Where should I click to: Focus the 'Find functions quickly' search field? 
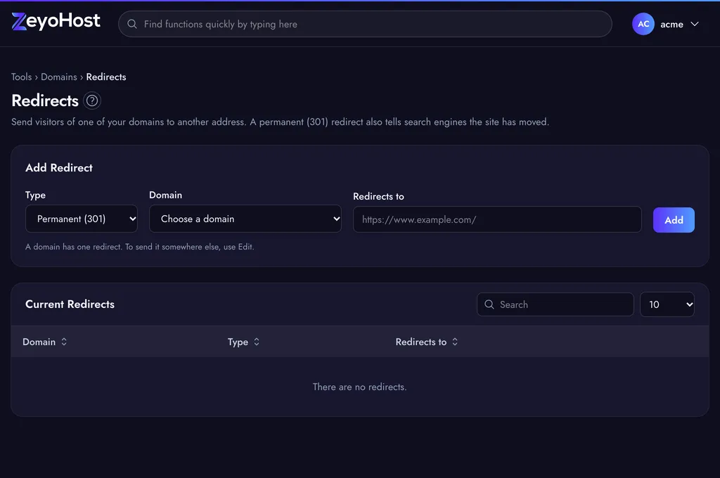[365, 24]
